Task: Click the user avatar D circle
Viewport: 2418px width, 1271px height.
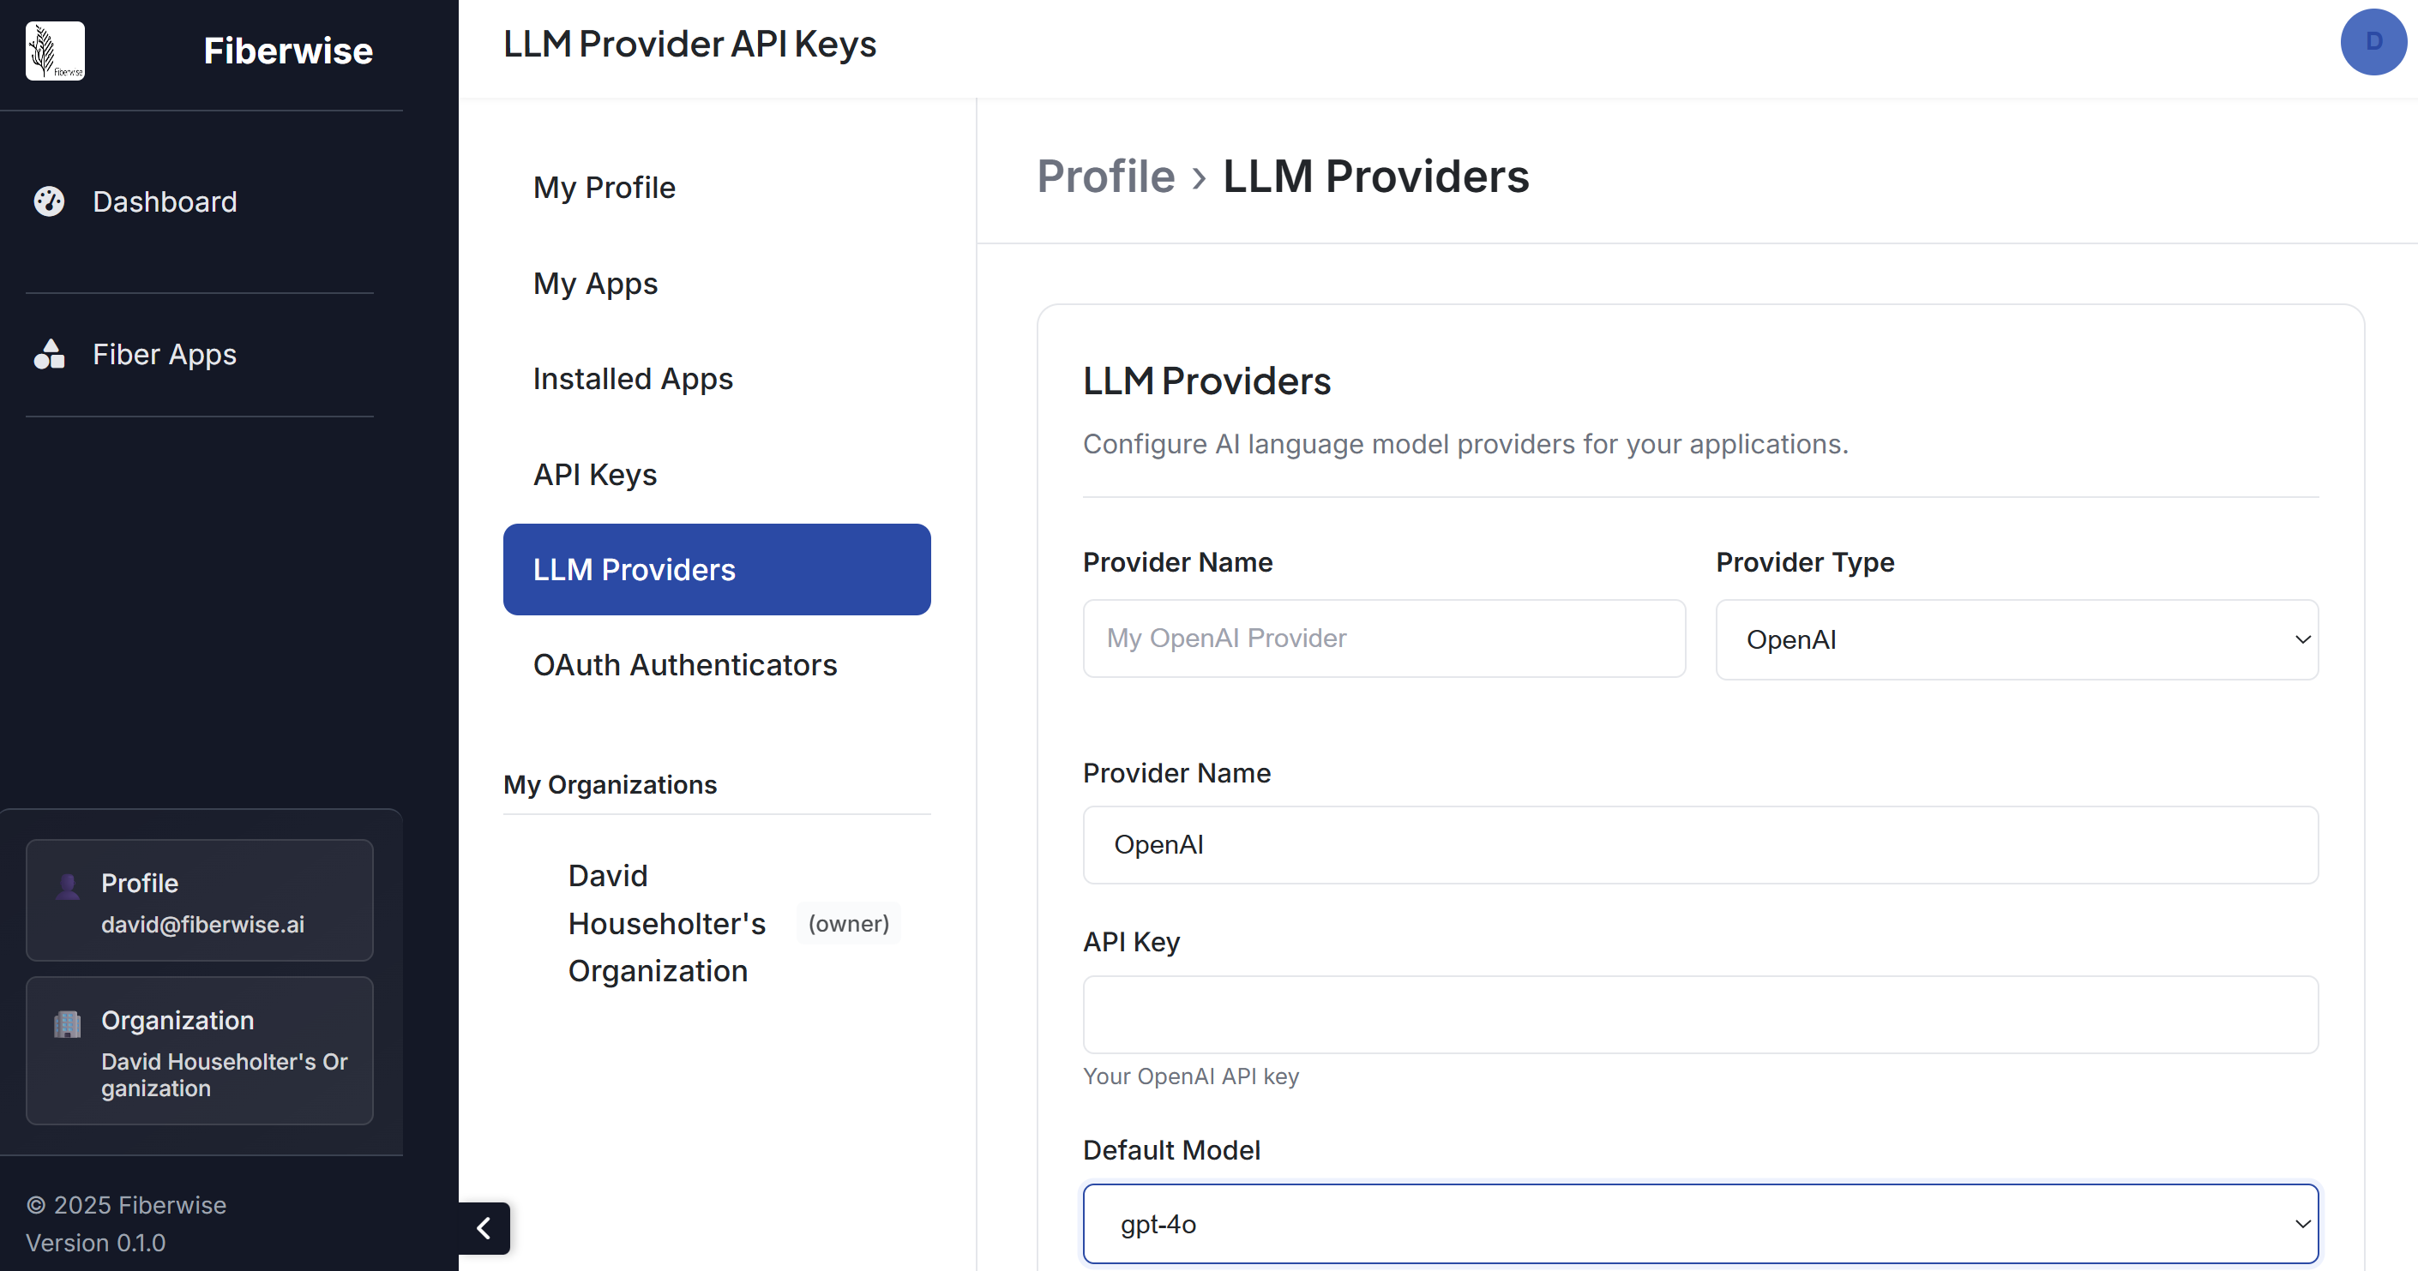Action: 2372,42
